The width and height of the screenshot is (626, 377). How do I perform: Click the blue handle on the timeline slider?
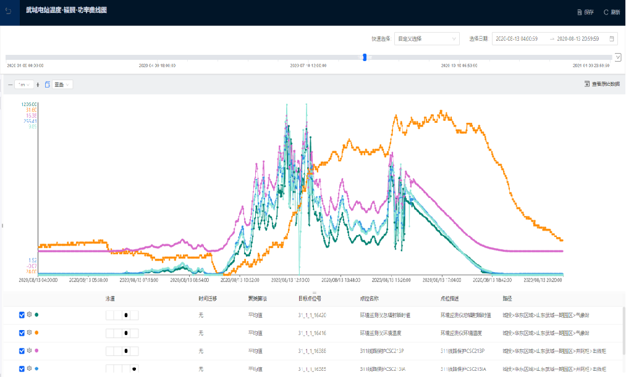[x=365, y=57]
